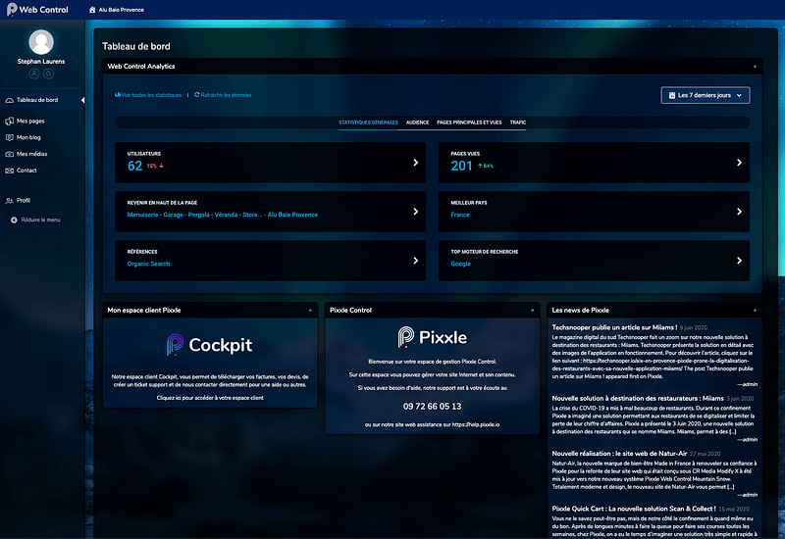Click the down red arrow beside 15%
The height and width of the screenshot is (539, 785).
tap(161, 166)
